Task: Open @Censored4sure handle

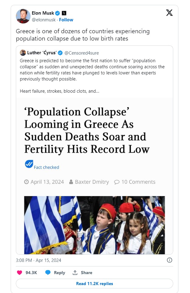Action: [82, 53]
